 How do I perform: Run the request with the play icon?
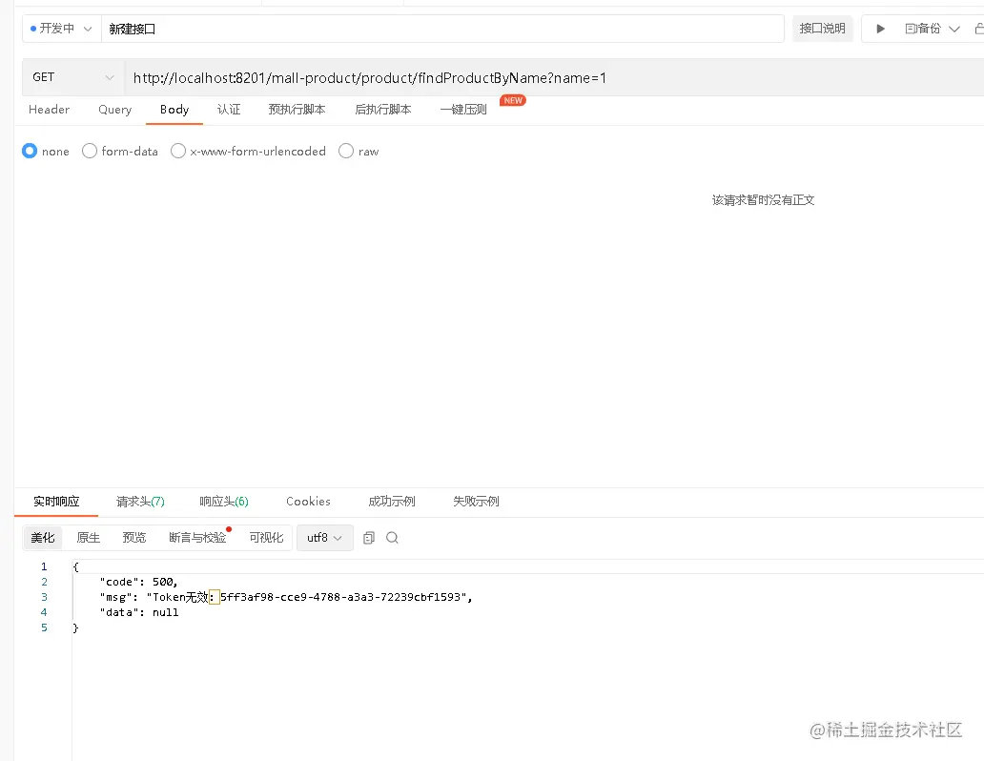(x=880, y=28)
